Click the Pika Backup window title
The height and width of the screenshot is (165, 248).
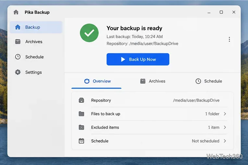click(x=37, y=12)
